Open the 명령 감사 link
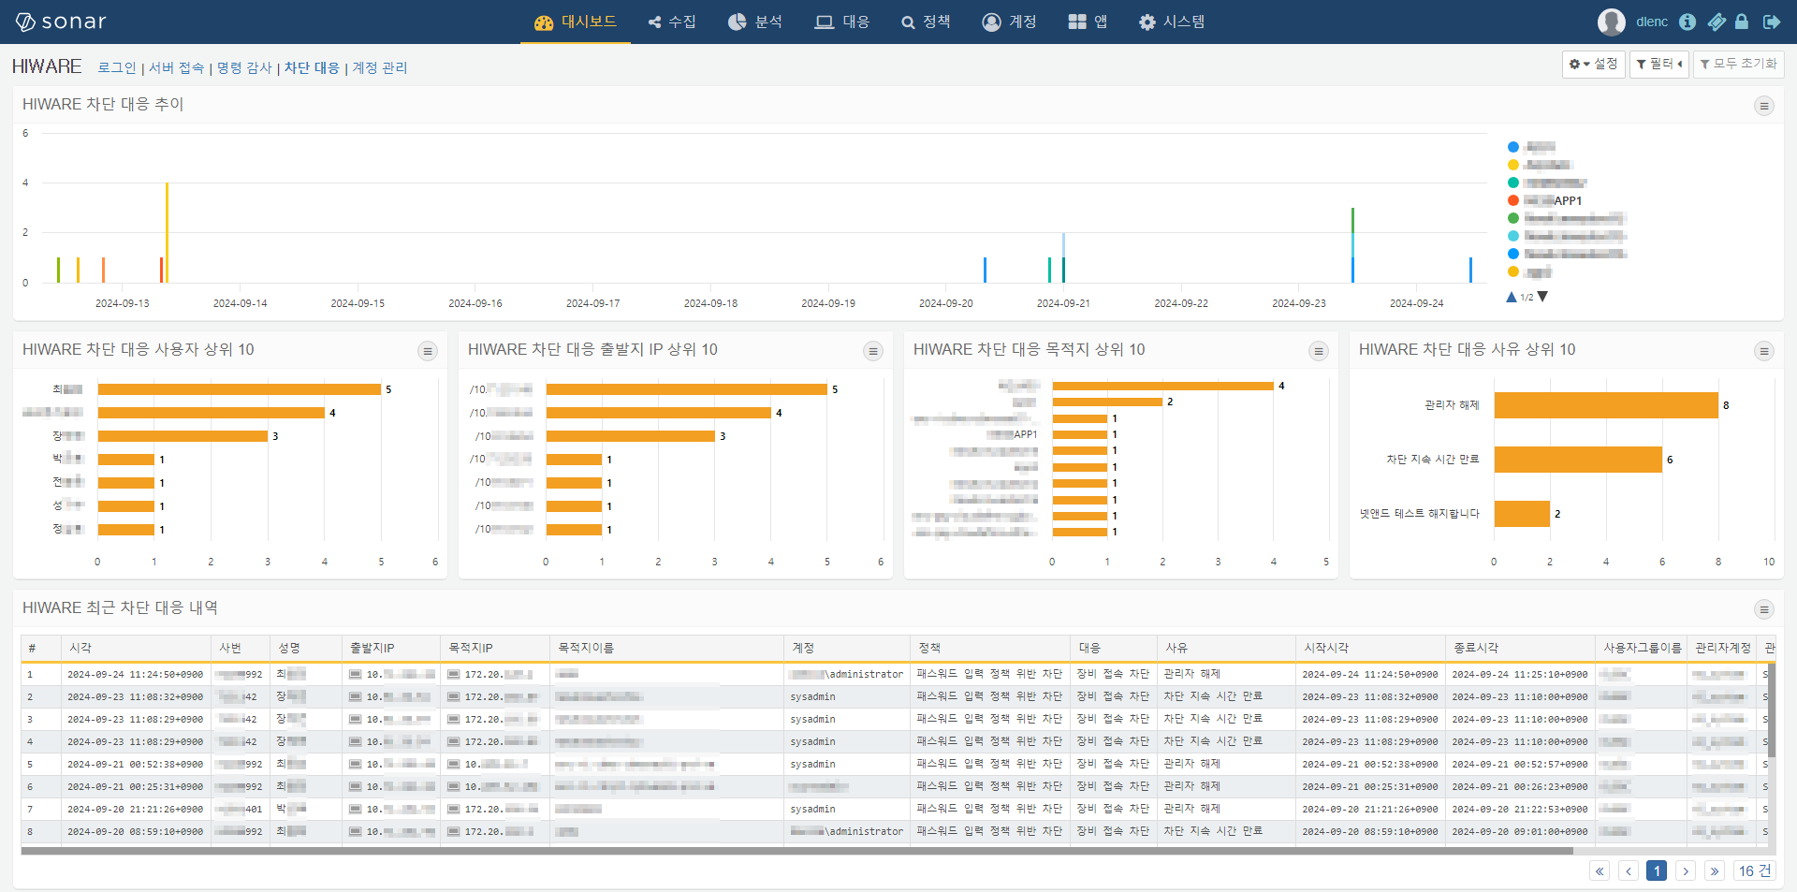 (x=244, y=67)
